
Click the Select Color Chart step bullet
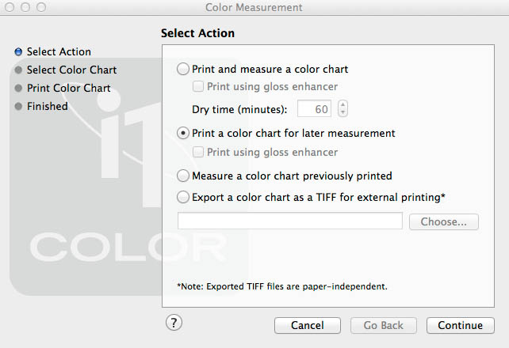pyautogui.click(x=18, y=70)
